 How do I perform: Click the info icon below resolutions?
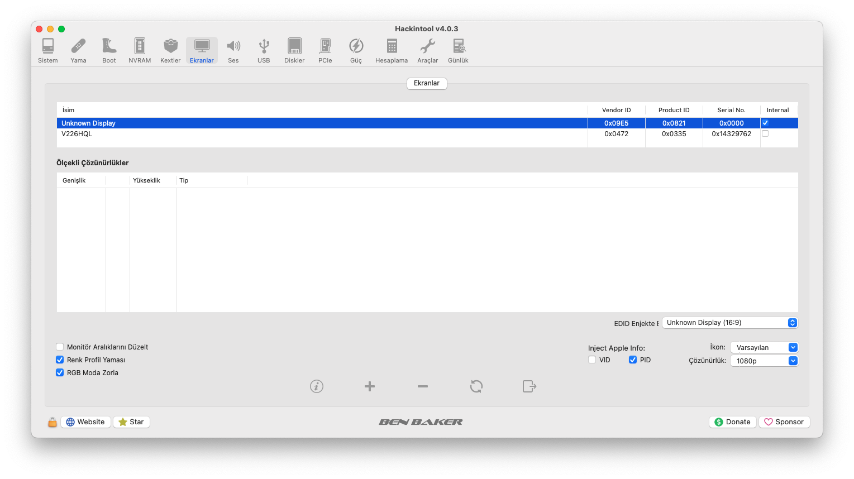point(317,386)
